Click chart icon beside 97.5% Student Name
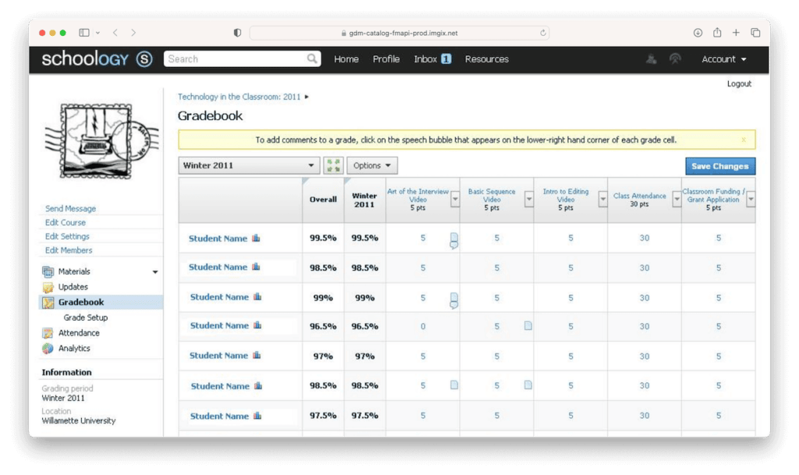 pyautogui.click(x=257, y=416)
